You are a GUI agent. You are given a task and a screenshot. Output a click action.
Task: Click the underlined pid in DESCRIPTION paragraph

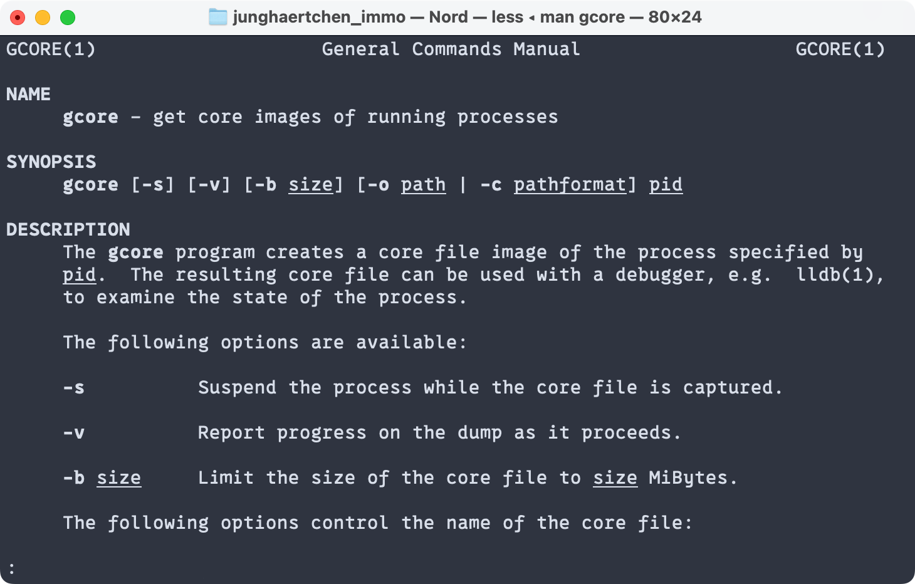[80, 275]
